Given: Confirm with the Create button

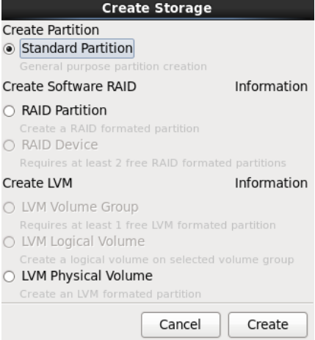Looking at the screenshot, I should coord(268,325).
